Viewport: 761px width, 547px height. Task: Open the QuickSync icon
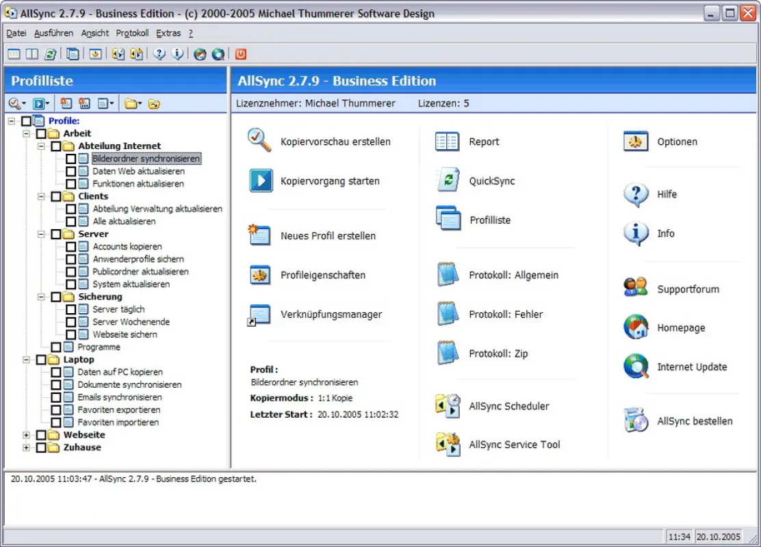(x=448, y=180)
